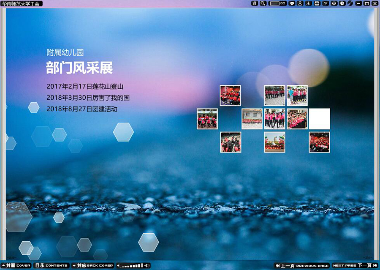This screenshot has height=270, width=380.
Task: Open the document page list icon
Action: pyautogui.click(x=254, y=3)
